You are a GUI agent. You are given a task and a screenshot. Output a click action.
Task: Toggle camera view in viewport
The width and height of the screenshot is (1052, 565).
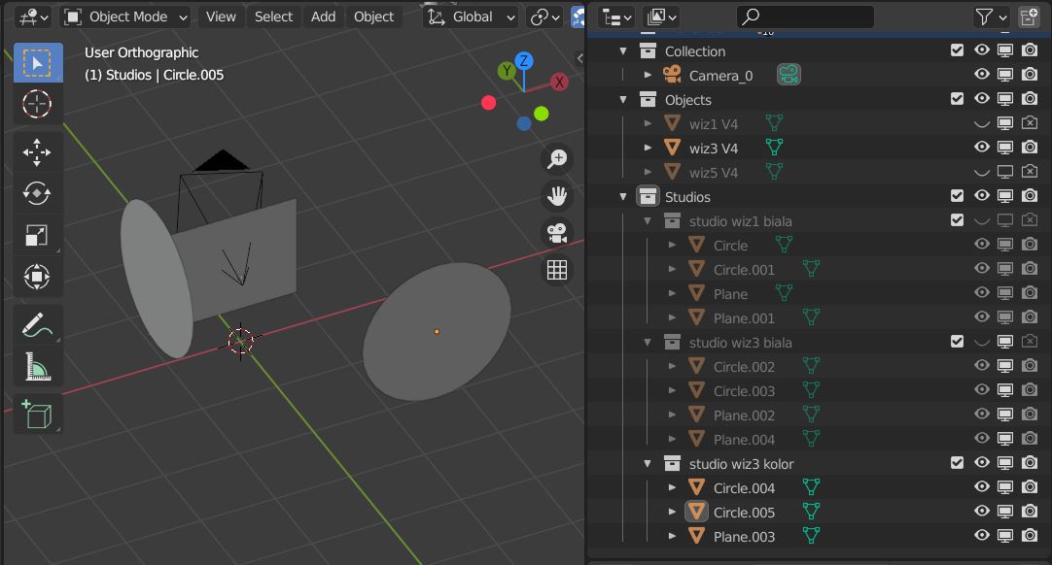[557, 233]
